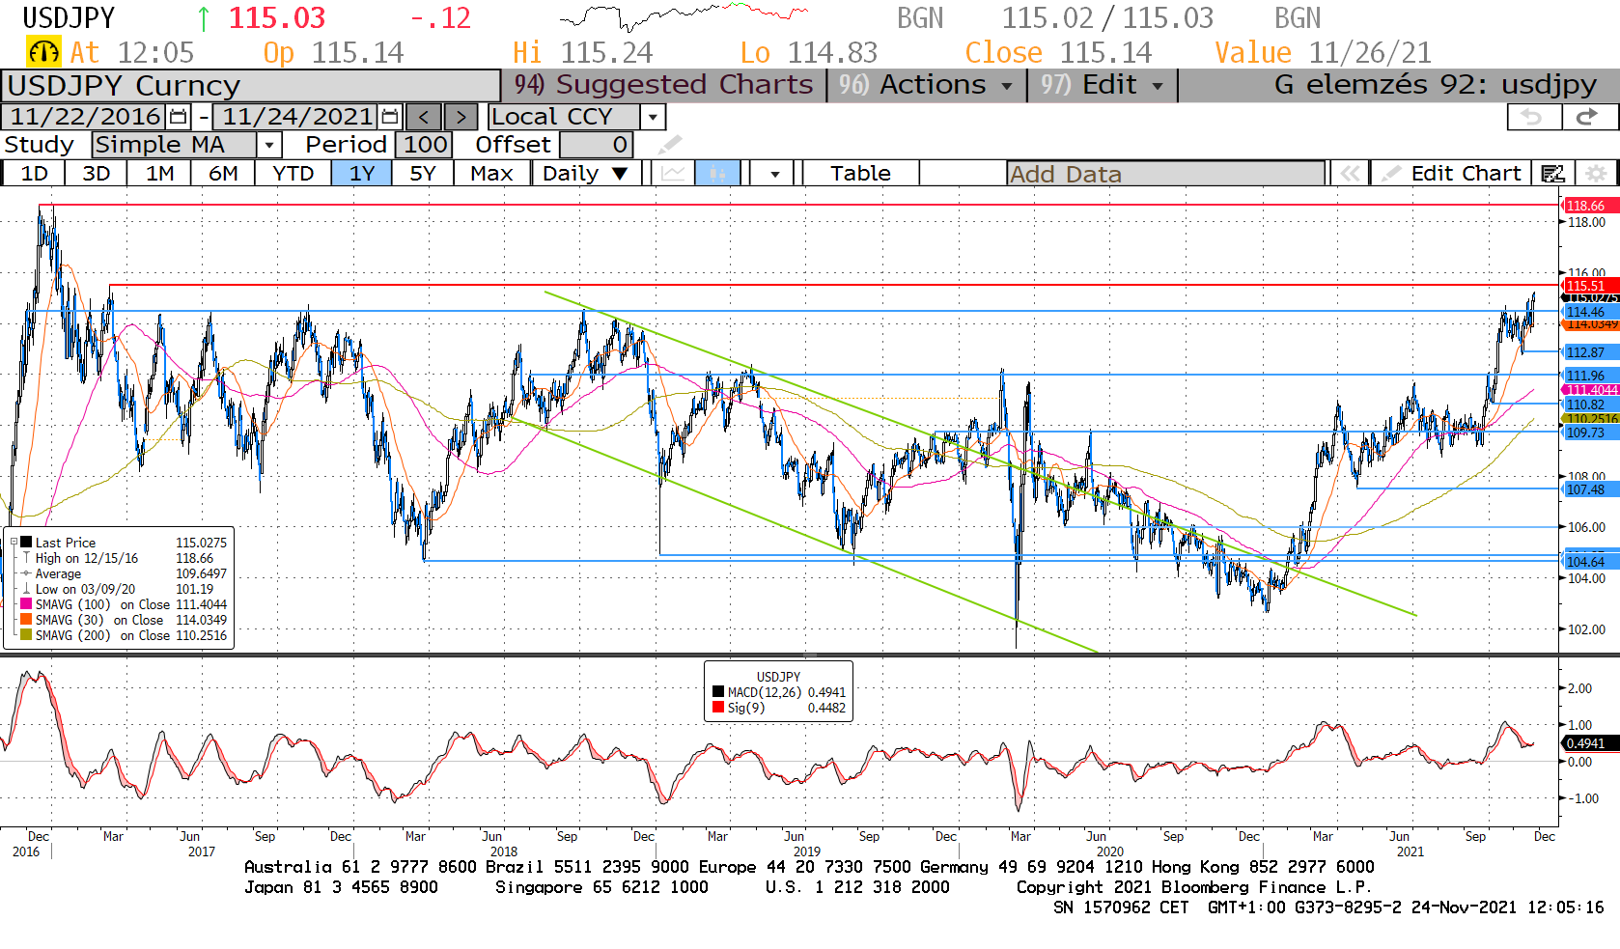Click the Low on 03/09/20 marker icon

(x=26, y=589)
